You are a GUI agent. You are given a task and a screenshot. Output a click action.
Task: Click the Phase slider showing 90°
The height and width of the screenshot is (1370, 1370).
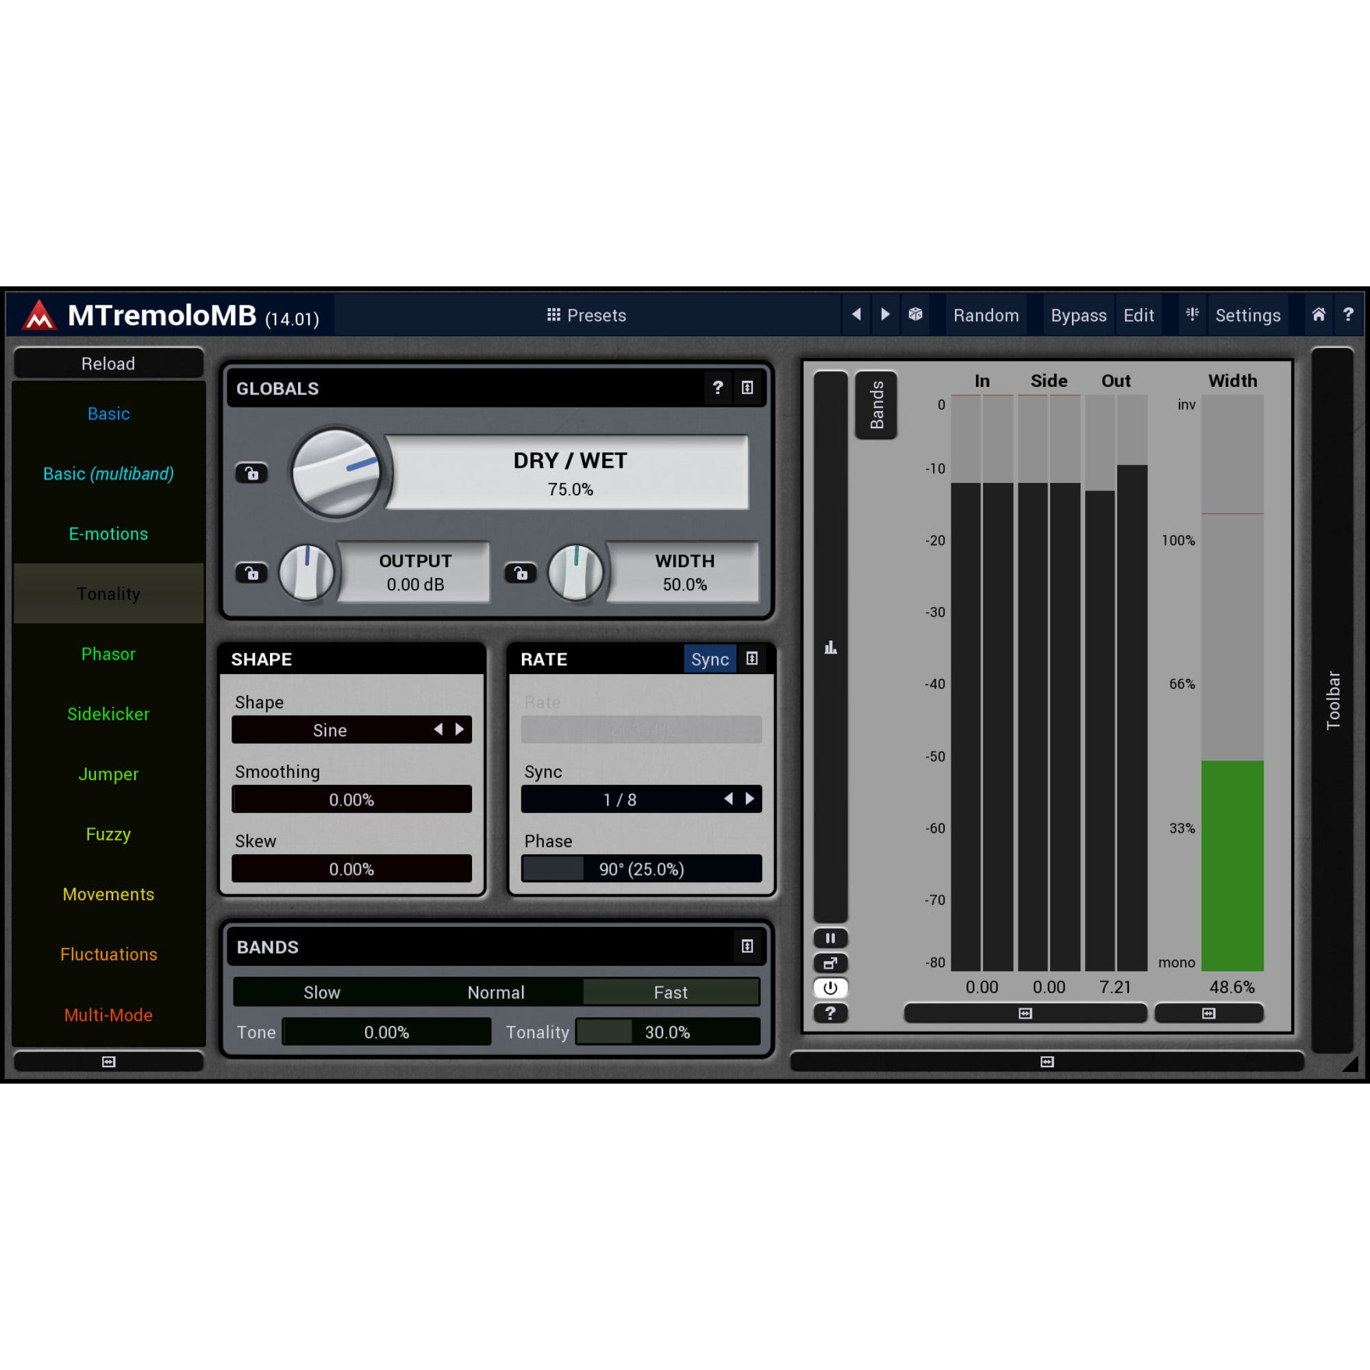pyautogui.click(x=641, y=869)
